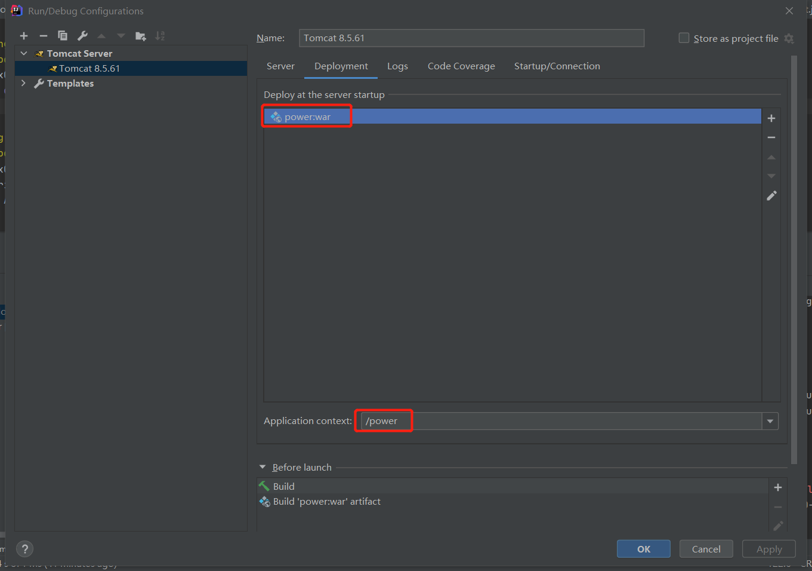This screenshot has width=812, height=571.
Task: Click the Cancel button
Action: coord(706,549)
